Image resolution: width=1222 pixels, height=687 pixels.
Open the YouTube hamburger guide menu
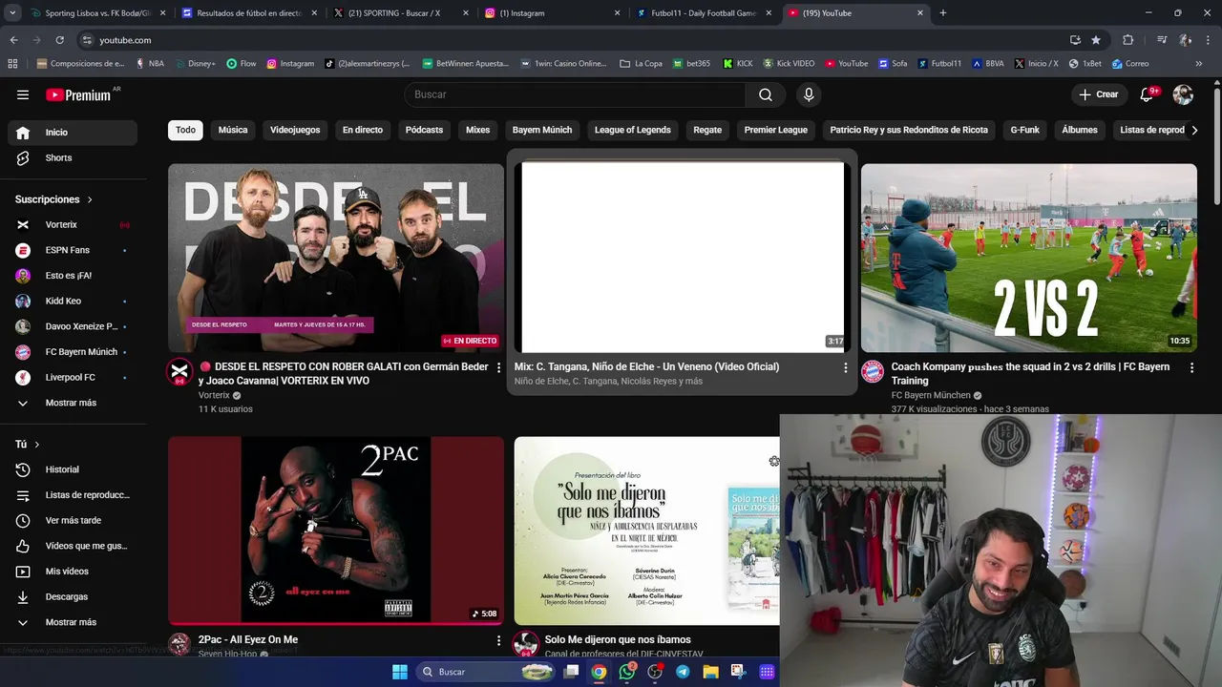coord(23,94)
